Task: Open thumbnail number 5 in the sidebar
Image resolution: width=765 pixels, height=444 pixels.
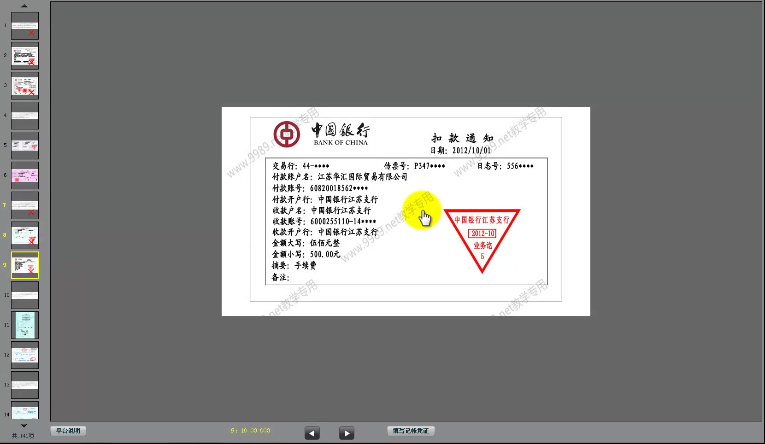Action: click(x=25, y=146)
